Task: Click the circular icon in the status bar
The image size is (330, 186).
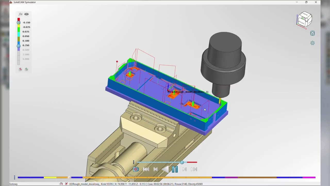Action: pyautogui.click(x=61, y=184)
